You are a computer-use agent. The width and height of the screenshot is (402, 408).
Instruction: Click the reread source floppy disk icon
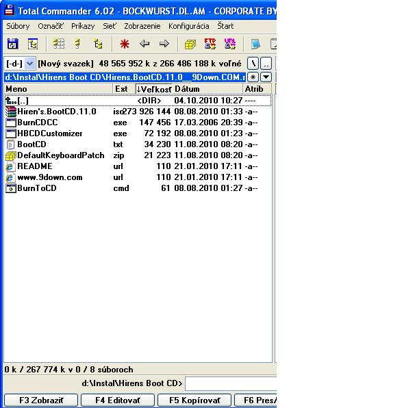(x=12, y=44)
